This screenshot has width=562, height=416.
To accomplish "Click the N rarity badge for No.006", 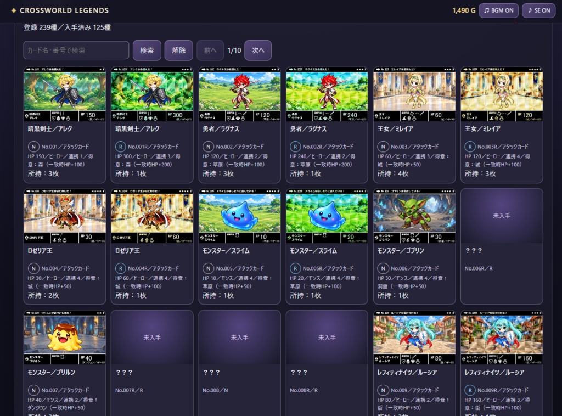I will [383, 268].
